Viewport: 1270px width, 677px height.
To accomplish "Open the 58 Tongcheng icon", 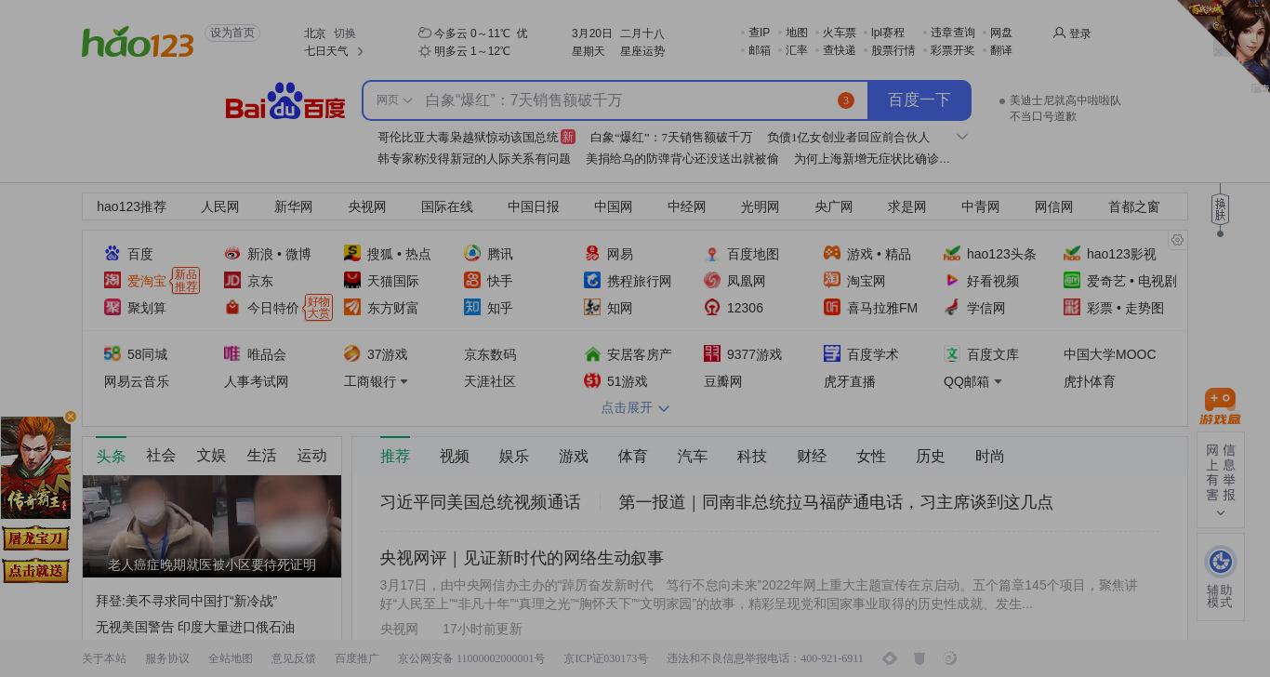I will 112,354.
